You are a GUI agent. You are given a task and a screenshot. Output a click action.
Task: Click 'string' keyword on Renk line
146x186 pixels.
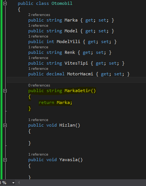click(x=54, y=52)
